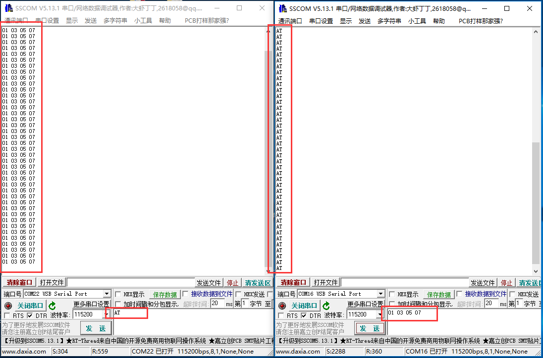Click 关闭串口 button in COM22 window
Viewport: 543px width, 358px height.
click(31, 306)
